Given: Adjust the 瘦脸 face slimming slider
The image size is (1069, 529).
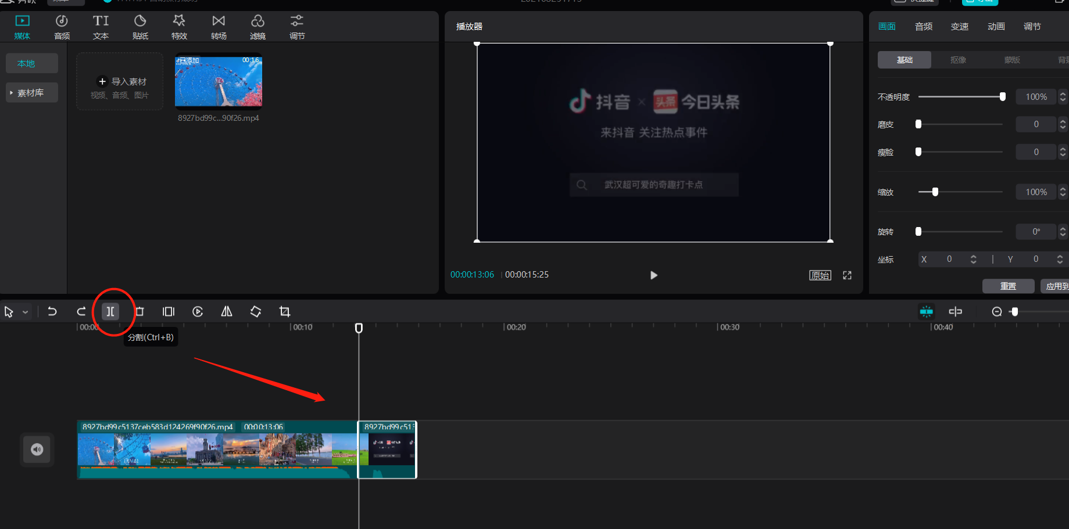Looking at the screenshot, I should click(x=960, y=152).
